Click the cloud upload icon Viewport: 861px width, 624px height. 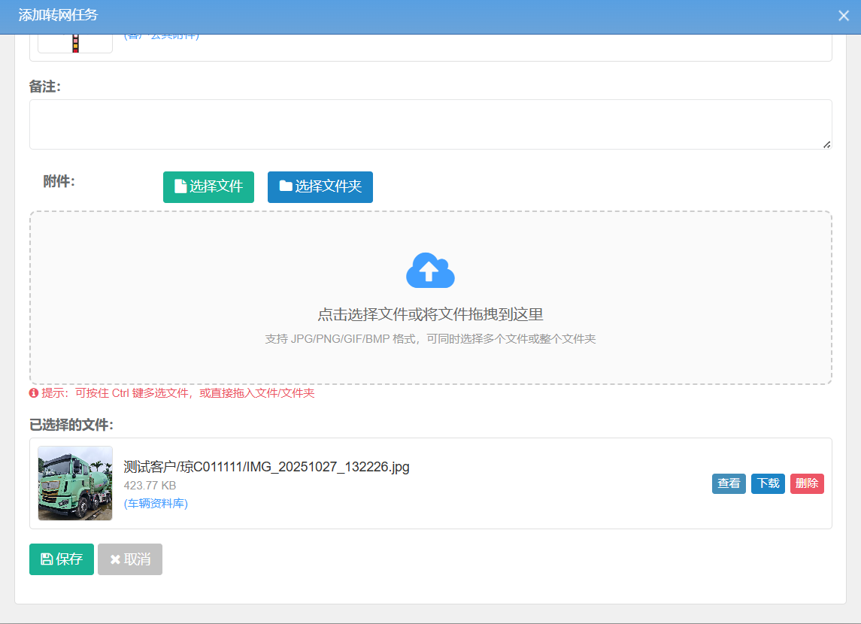tap(430, 271)
